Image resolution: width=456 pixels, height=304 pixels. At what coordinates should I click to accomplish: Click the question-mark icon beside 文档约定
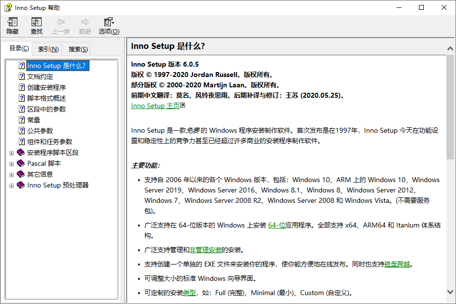(x=21, y=76)
